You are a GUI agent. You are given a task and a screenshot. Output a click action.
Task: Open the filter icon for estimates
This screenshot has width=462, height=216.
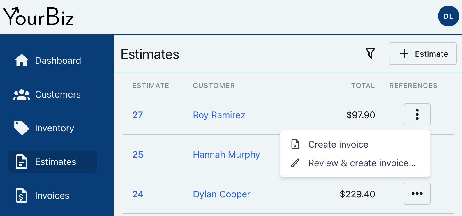coord(370,54)
